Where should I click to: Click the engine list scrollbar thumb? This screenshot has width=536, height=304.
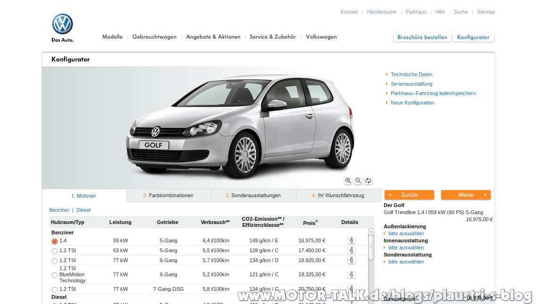pyautogui.click(x=371, y=247)
